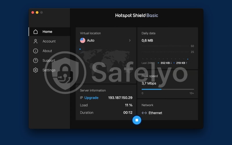Open the About menu item
232x145 pixels.
[x=49, y=51]
